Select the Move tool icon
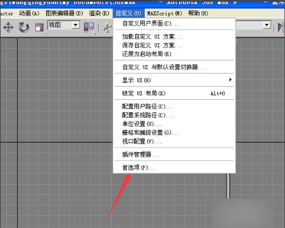Viewport: 285px width, 228px height. pos(9,27)
